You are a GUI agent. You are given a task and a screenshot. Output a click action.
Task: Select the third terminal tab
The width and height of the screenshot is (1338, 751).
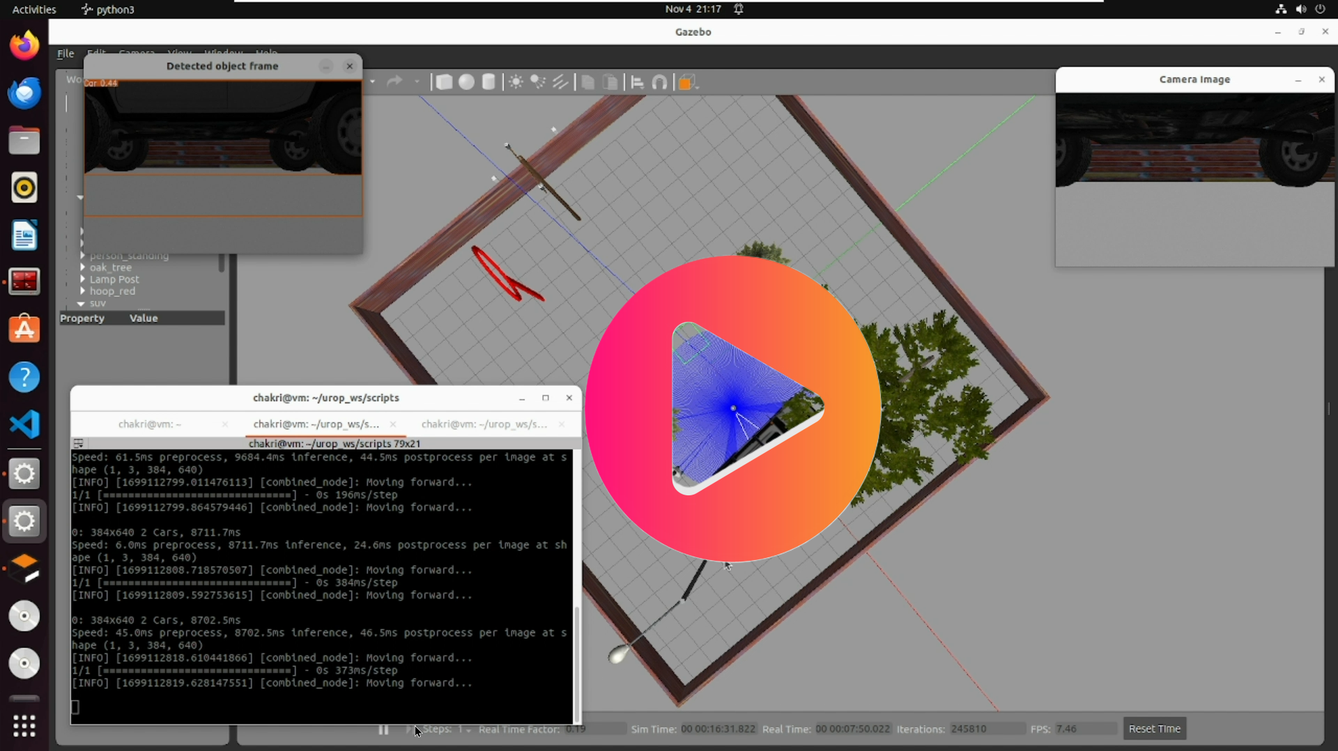tap(484, 424)
